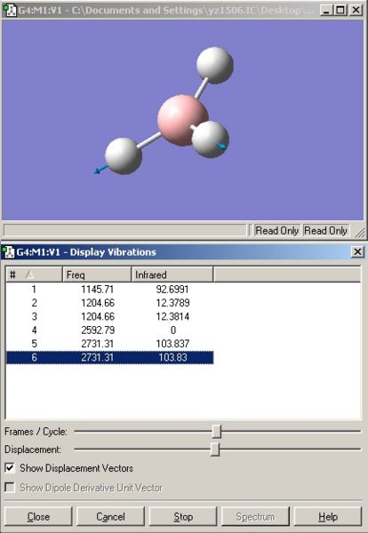Click the infrared value 0 cell

[x=173, y=330]
